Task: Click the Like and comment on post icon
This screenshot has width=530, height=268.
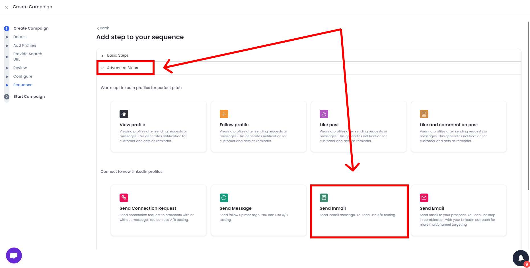Action: coord(424,114)
